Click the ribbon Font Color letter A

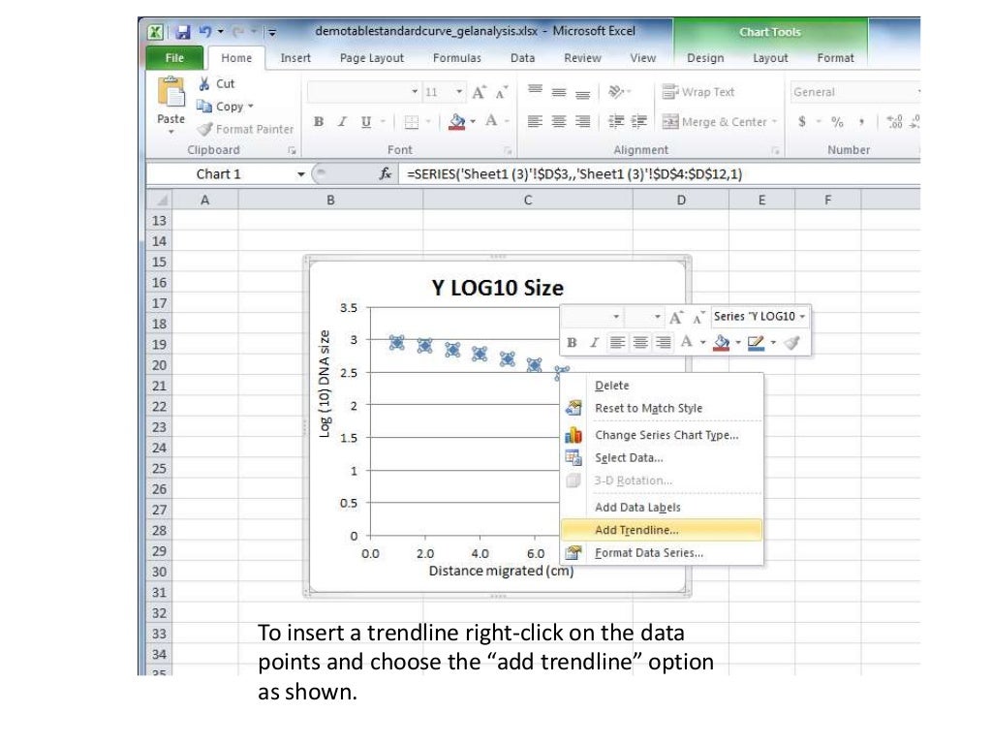(491, 121)
